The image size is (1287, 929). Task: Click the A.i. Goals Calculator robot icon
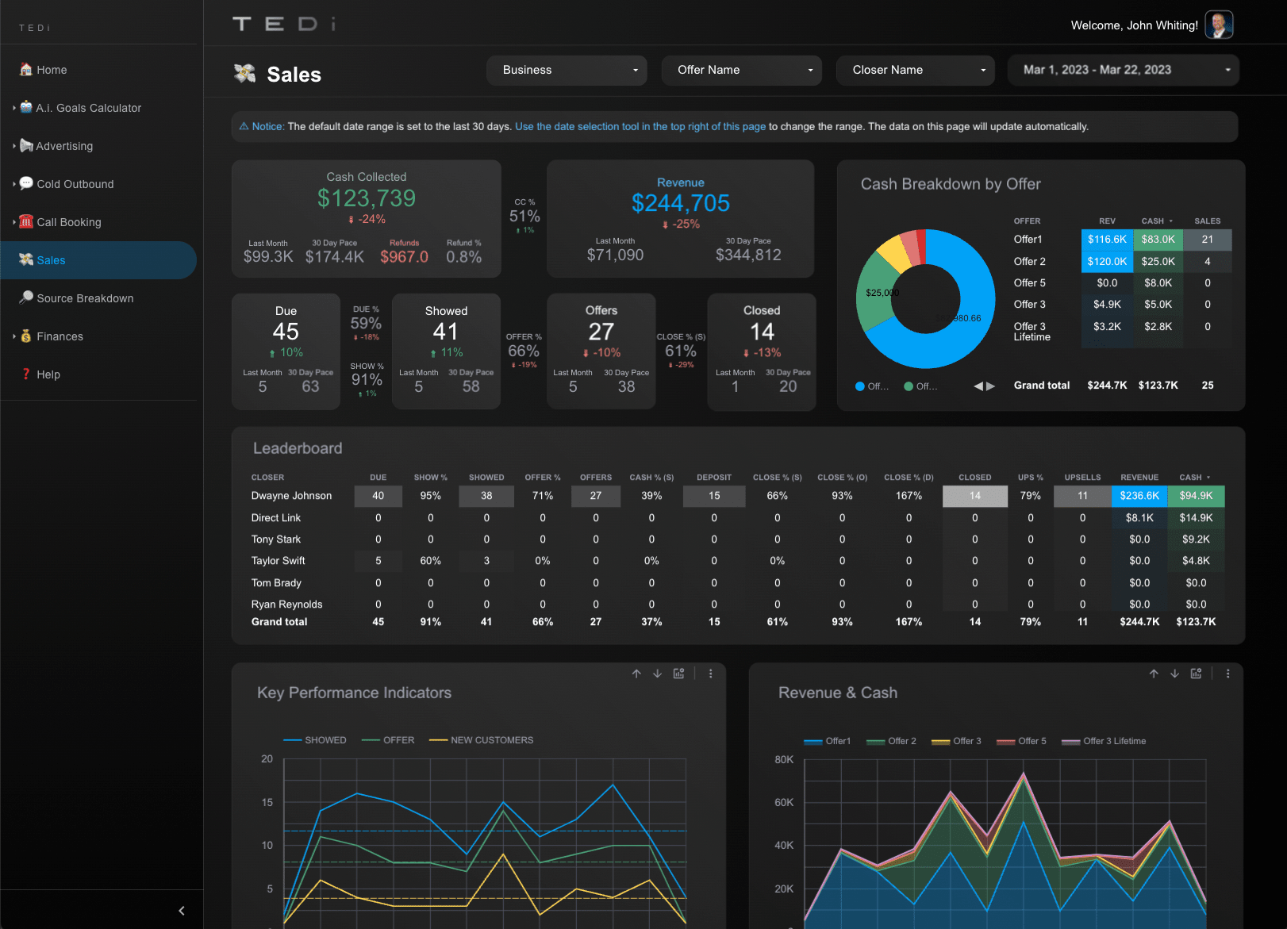[x=26, y=107]
